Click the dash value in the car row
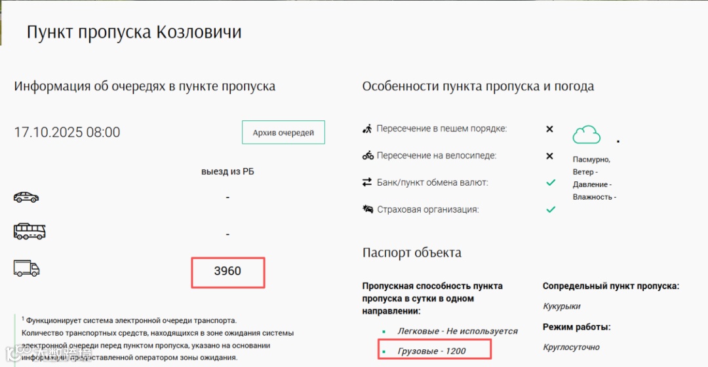 (227, 198)
